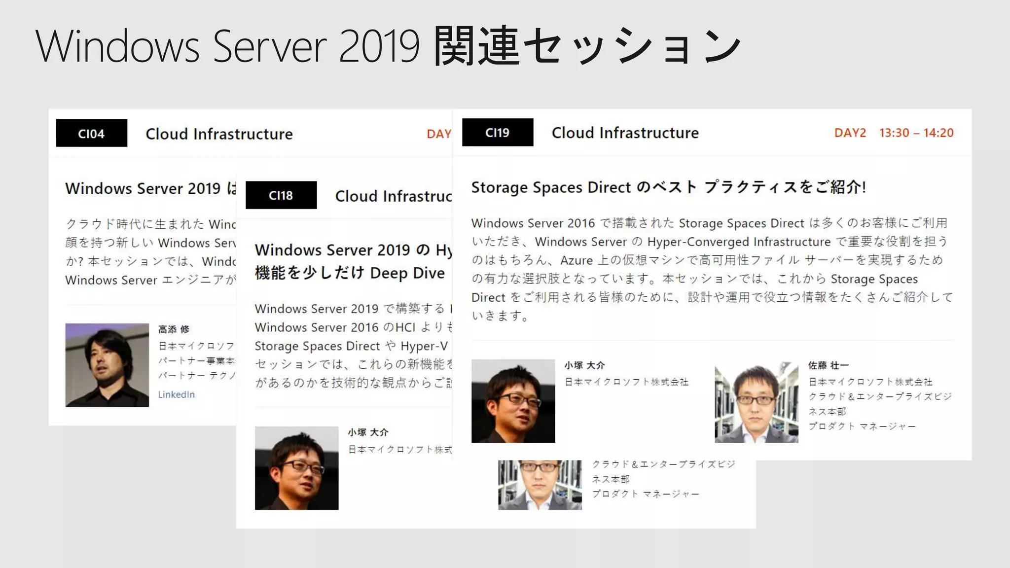This screenshot has height=568, width=1010.
Task: Click Cloud Infrastructure label in the CI04 card
Action: (x=219, y=134)
